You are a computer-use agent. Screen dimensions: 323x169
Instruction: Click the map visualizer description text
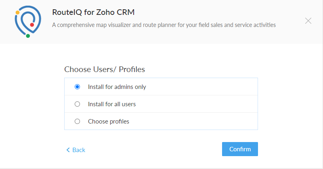coord(164,25)
